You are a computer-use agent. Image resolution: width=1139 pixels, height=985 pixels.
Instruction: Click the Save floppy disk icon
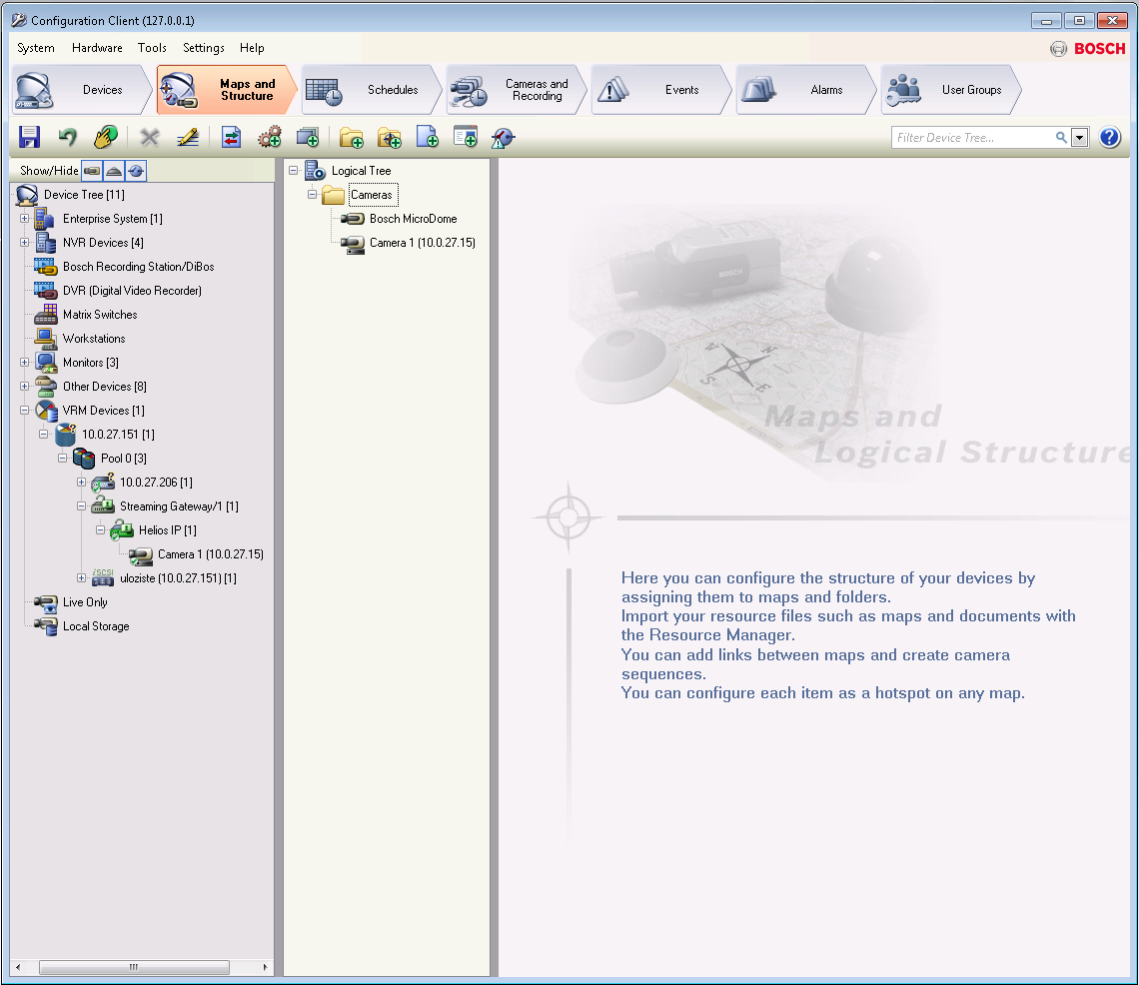(x=30, y=138)
